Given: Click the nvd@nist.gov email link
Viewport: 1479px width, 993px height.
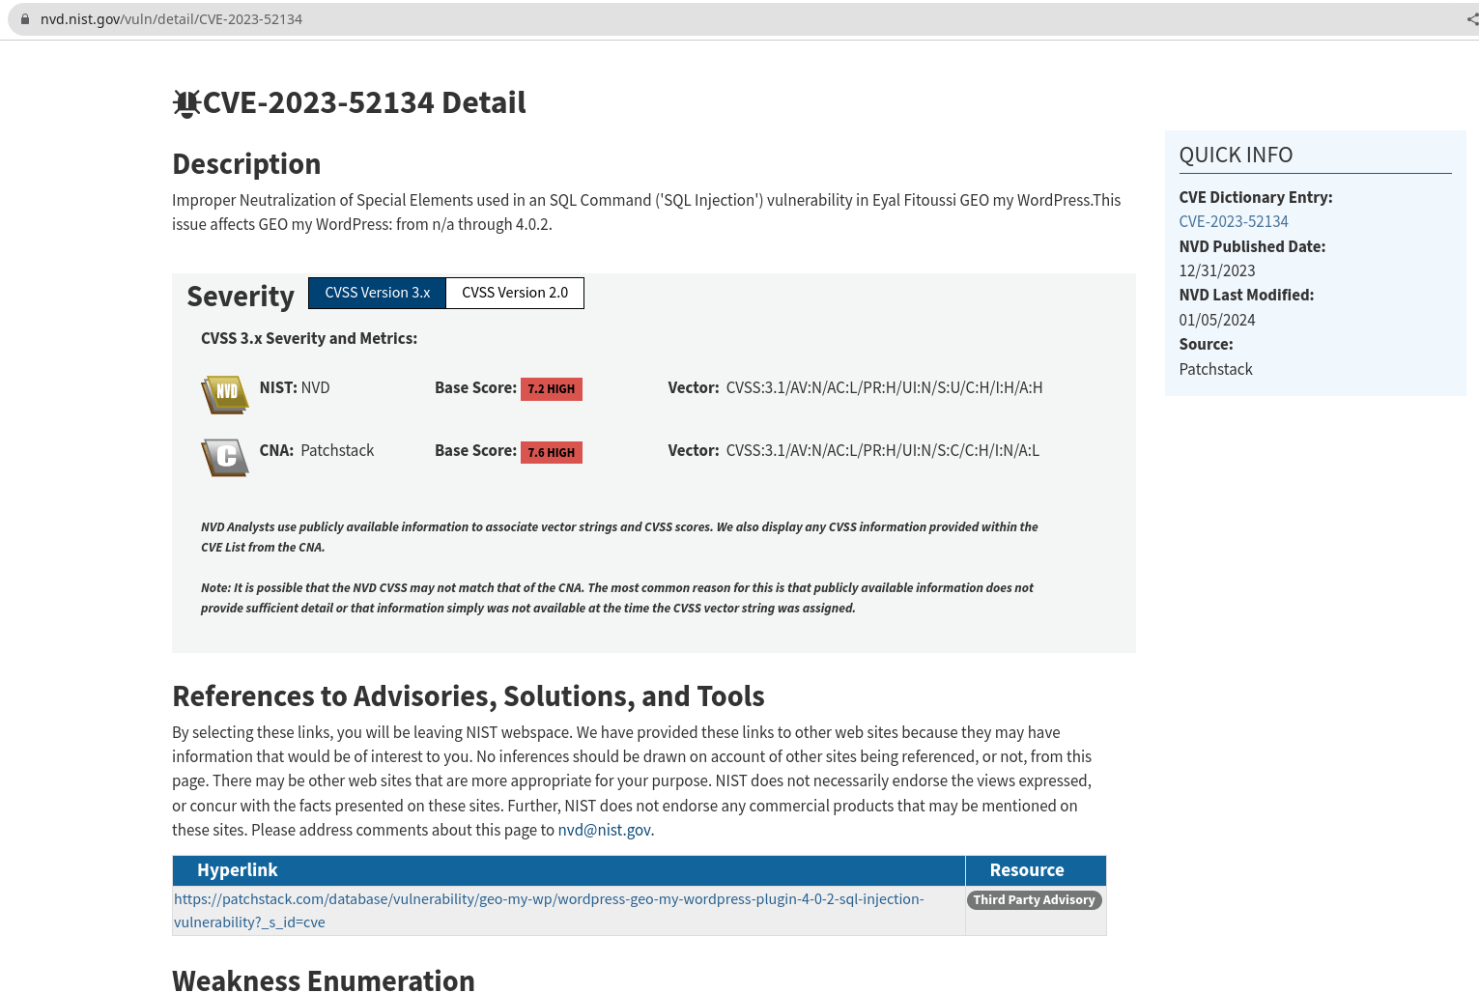Looking at the screenshot, I should [x=604, y=831].
